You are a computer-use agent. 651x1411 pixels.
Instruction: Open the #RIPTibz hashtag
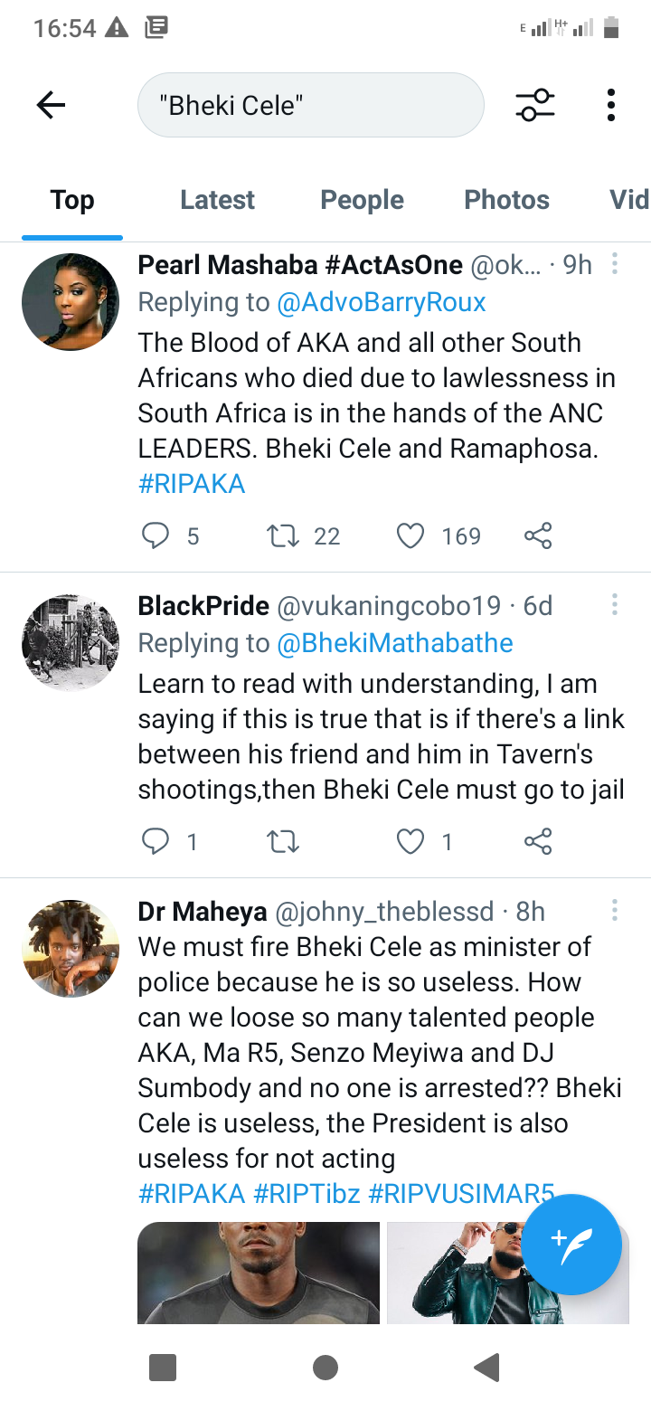307,1193
